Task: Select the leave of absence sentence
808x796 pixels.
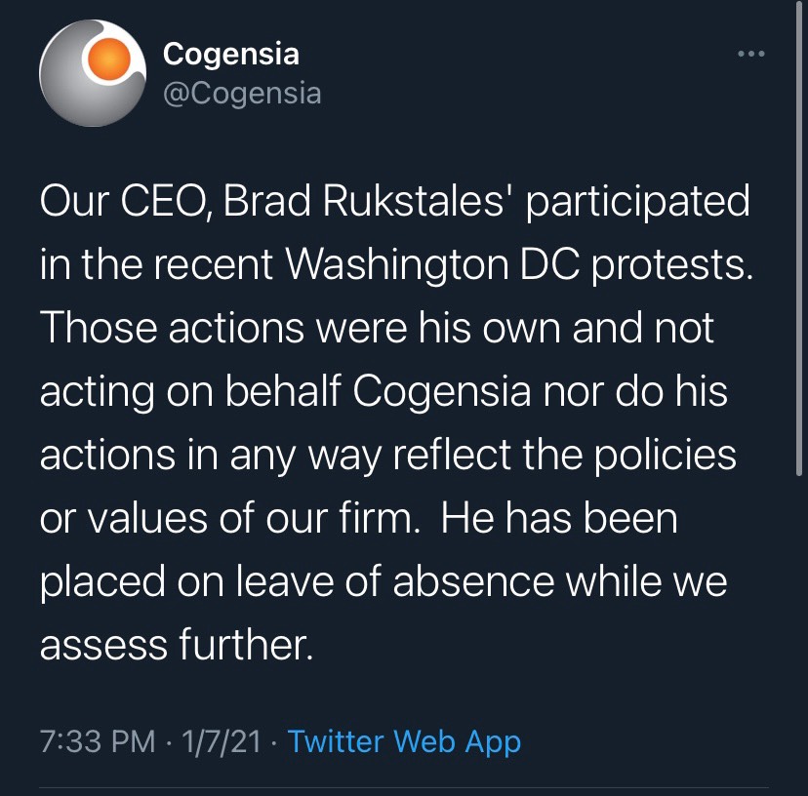Action: click(x=390, y=579)
